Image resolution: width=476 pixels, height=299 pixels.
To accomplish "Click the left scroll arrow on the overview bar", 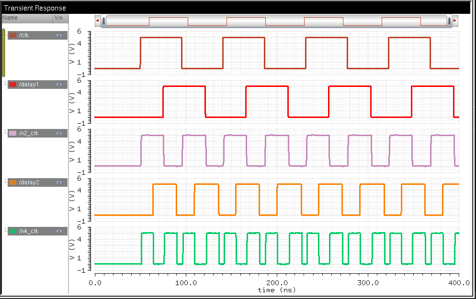I will tap(98, 21).
